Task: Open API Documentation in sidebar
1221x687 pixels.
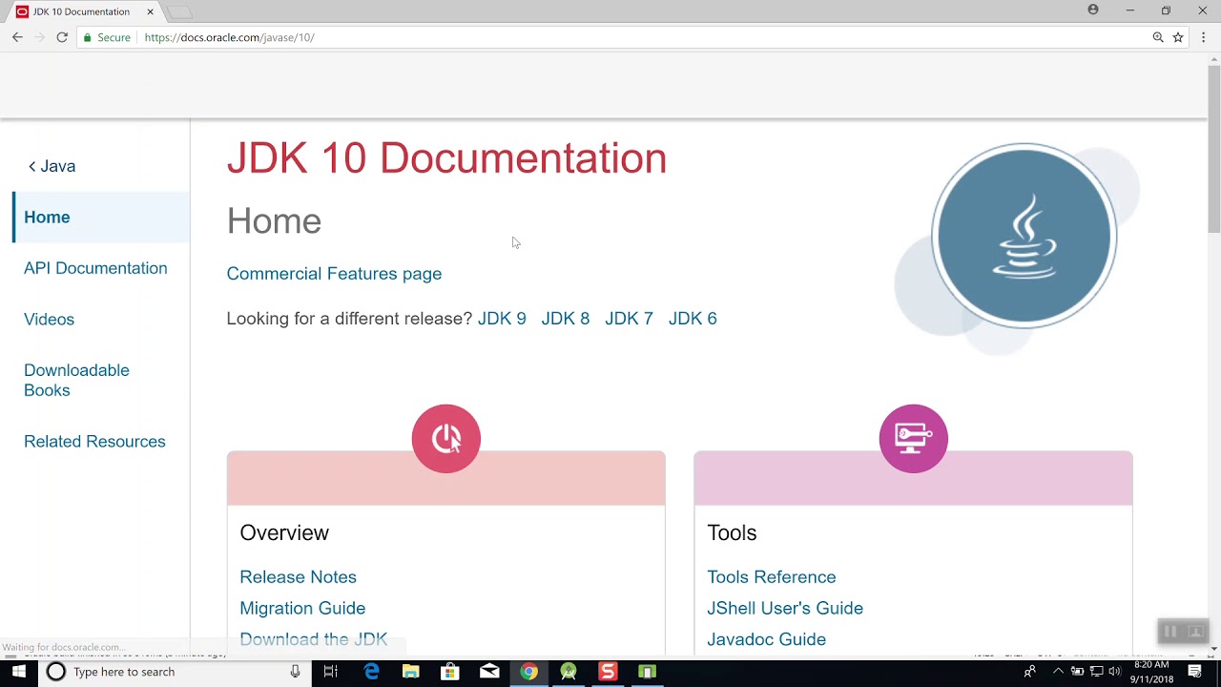Action: [x=95, y=268]
